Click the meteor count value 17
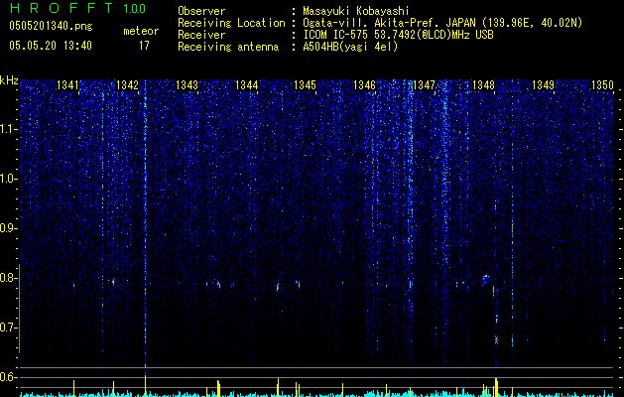Image resolution: width=624 pixels, height=397 pixels. point(144,46)
